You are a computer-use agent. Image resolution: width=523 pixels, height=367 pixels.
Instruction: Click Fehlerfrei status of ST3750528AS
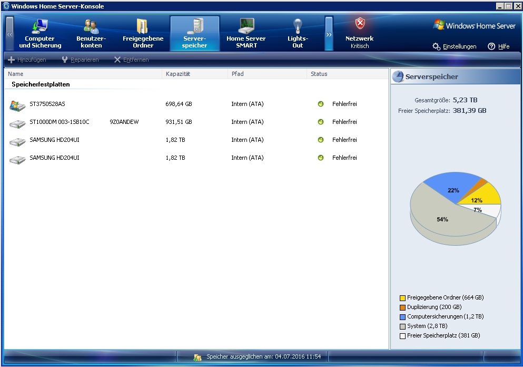click(x=344, y=104)
